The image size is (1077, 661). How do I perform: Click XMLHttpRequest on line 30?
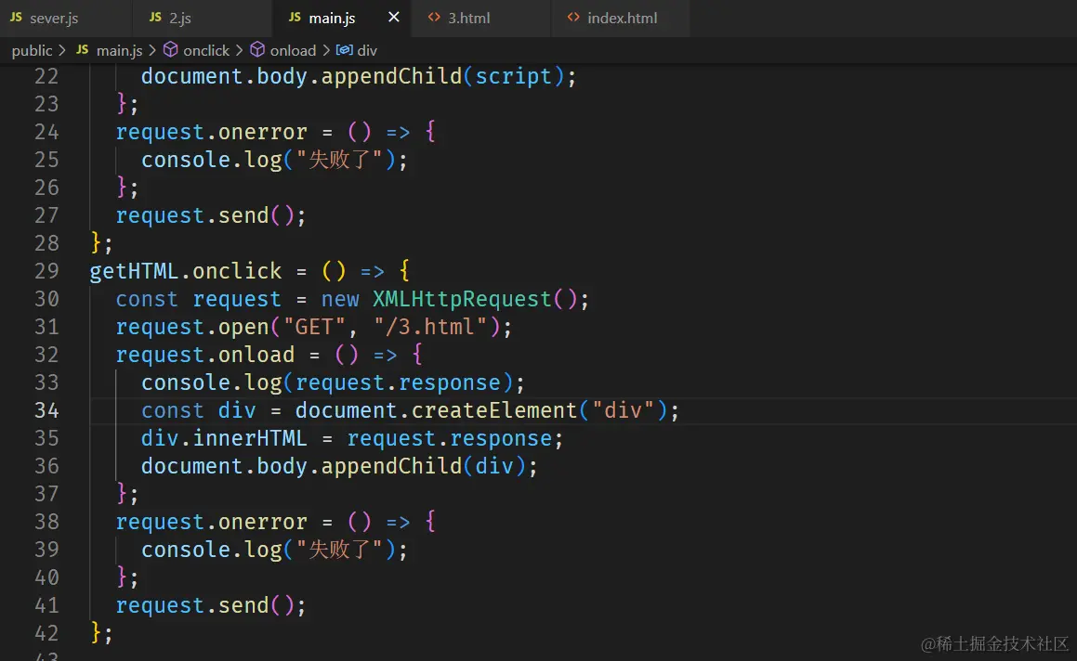coord(462,299)
